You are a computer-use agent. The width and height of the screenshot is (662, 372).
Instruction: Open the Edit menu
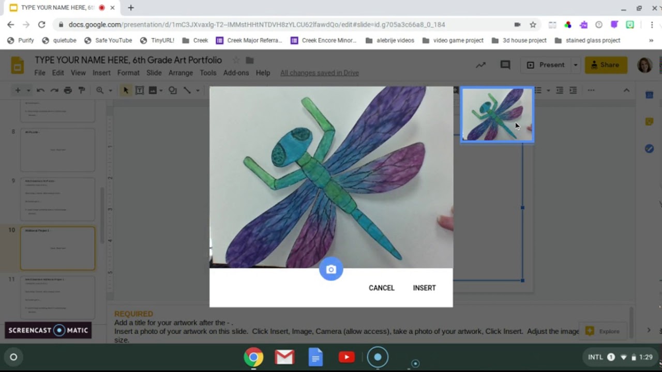click(x=58, y=73)
